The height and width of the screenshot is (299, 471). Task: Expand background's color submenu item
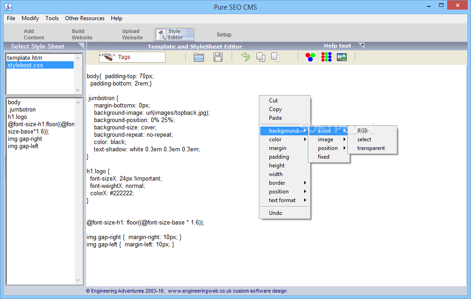(329, 131)
